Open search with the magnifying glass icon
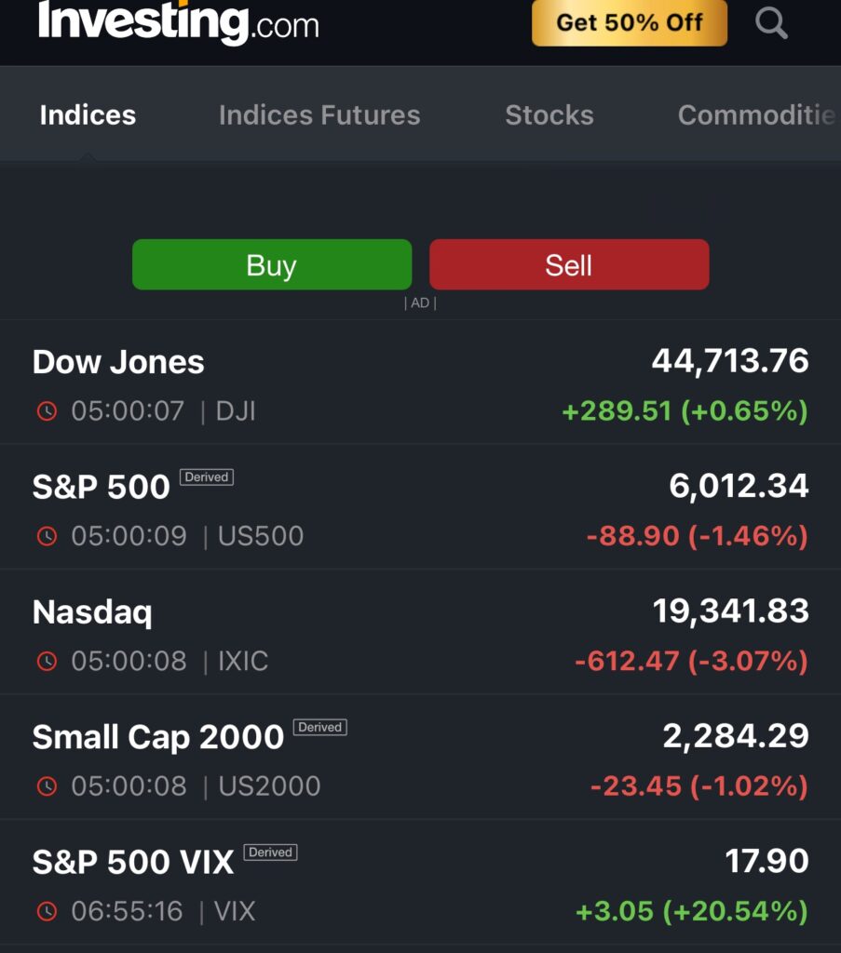Screen dimensions: 841x953 pyautogui.click(x=771, y=23)
